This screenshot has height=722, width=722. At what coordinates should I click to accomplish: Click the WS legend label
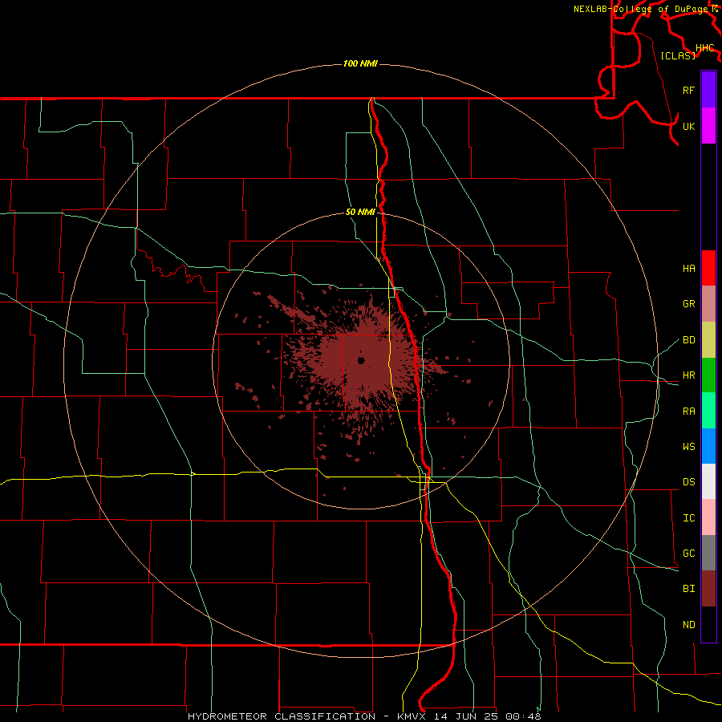(688, 447)
